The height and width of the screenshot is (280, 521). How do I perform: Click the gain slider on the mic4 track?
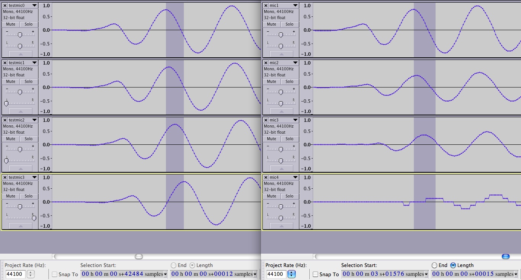click(281, 207)
